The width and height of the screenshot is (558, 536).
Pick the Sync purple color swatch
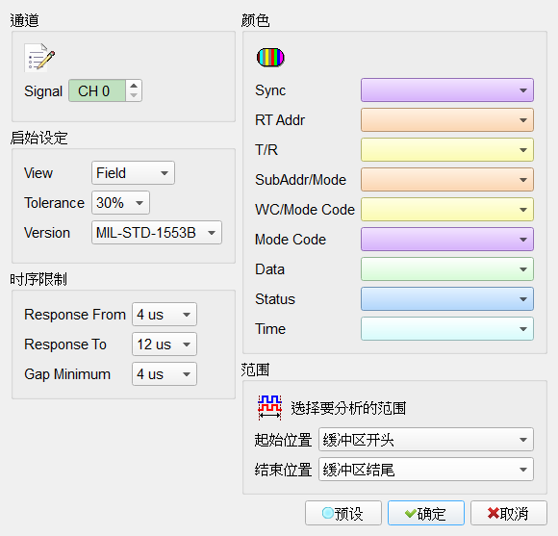(x=447, y=90)
